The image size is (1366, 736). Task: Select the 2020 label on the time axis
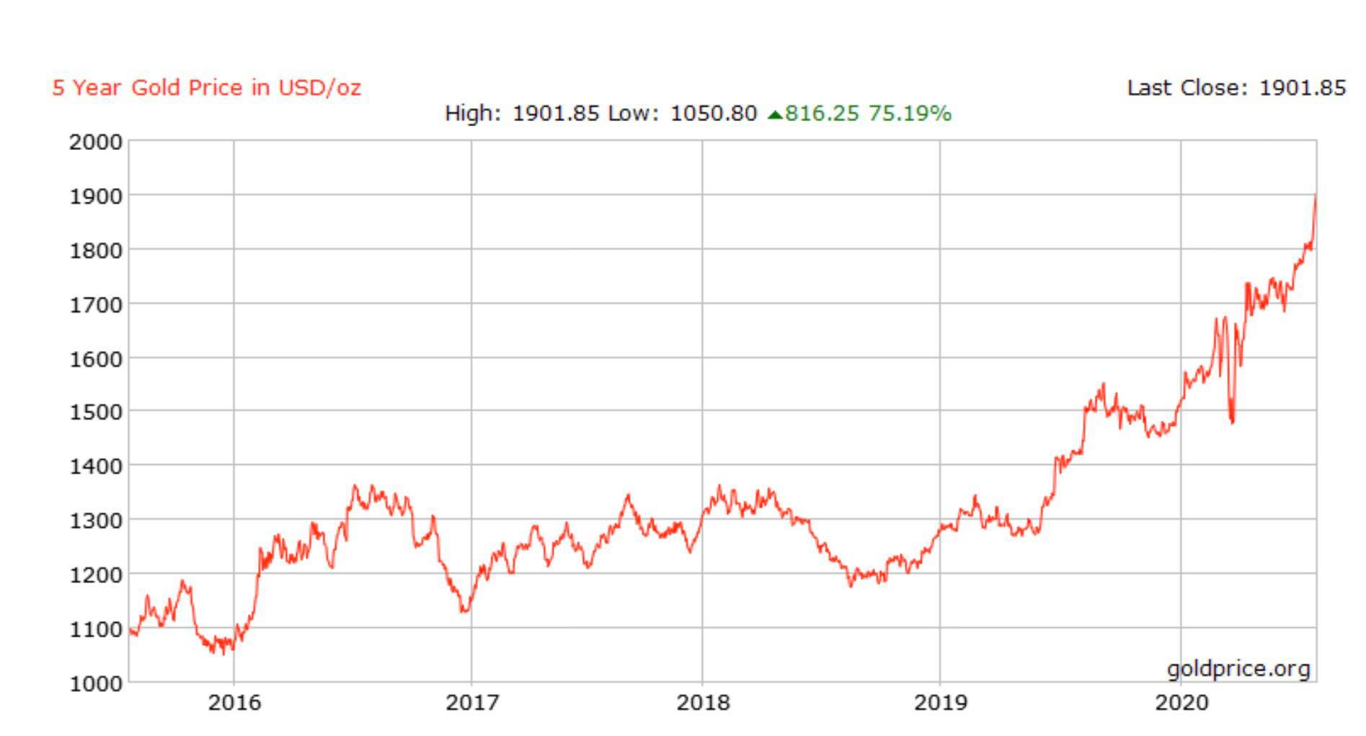point(1181,702)
